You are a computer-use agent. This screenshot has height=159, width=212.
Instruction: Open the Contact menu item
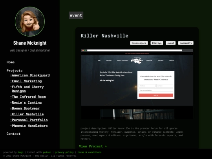click(x=13, y=134)
